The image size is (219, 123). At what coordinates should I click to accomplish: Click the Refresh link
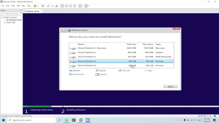[x=75, y=71]
